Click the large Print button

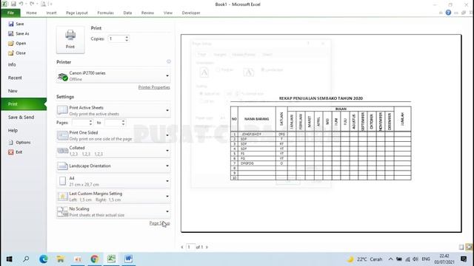pyautogui.click(x=70, y=40)
